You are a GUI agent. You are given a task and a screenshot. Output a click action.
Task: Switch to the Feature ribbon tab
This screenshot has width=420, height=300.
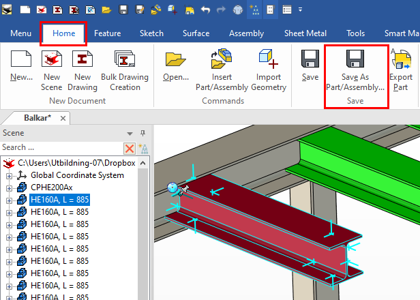tap(107, 33)
